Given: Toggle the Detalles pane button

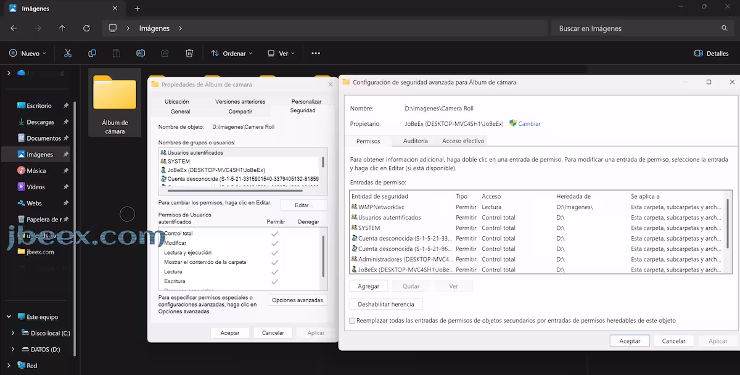Looking at the screenshot, I should click(712, 54).
